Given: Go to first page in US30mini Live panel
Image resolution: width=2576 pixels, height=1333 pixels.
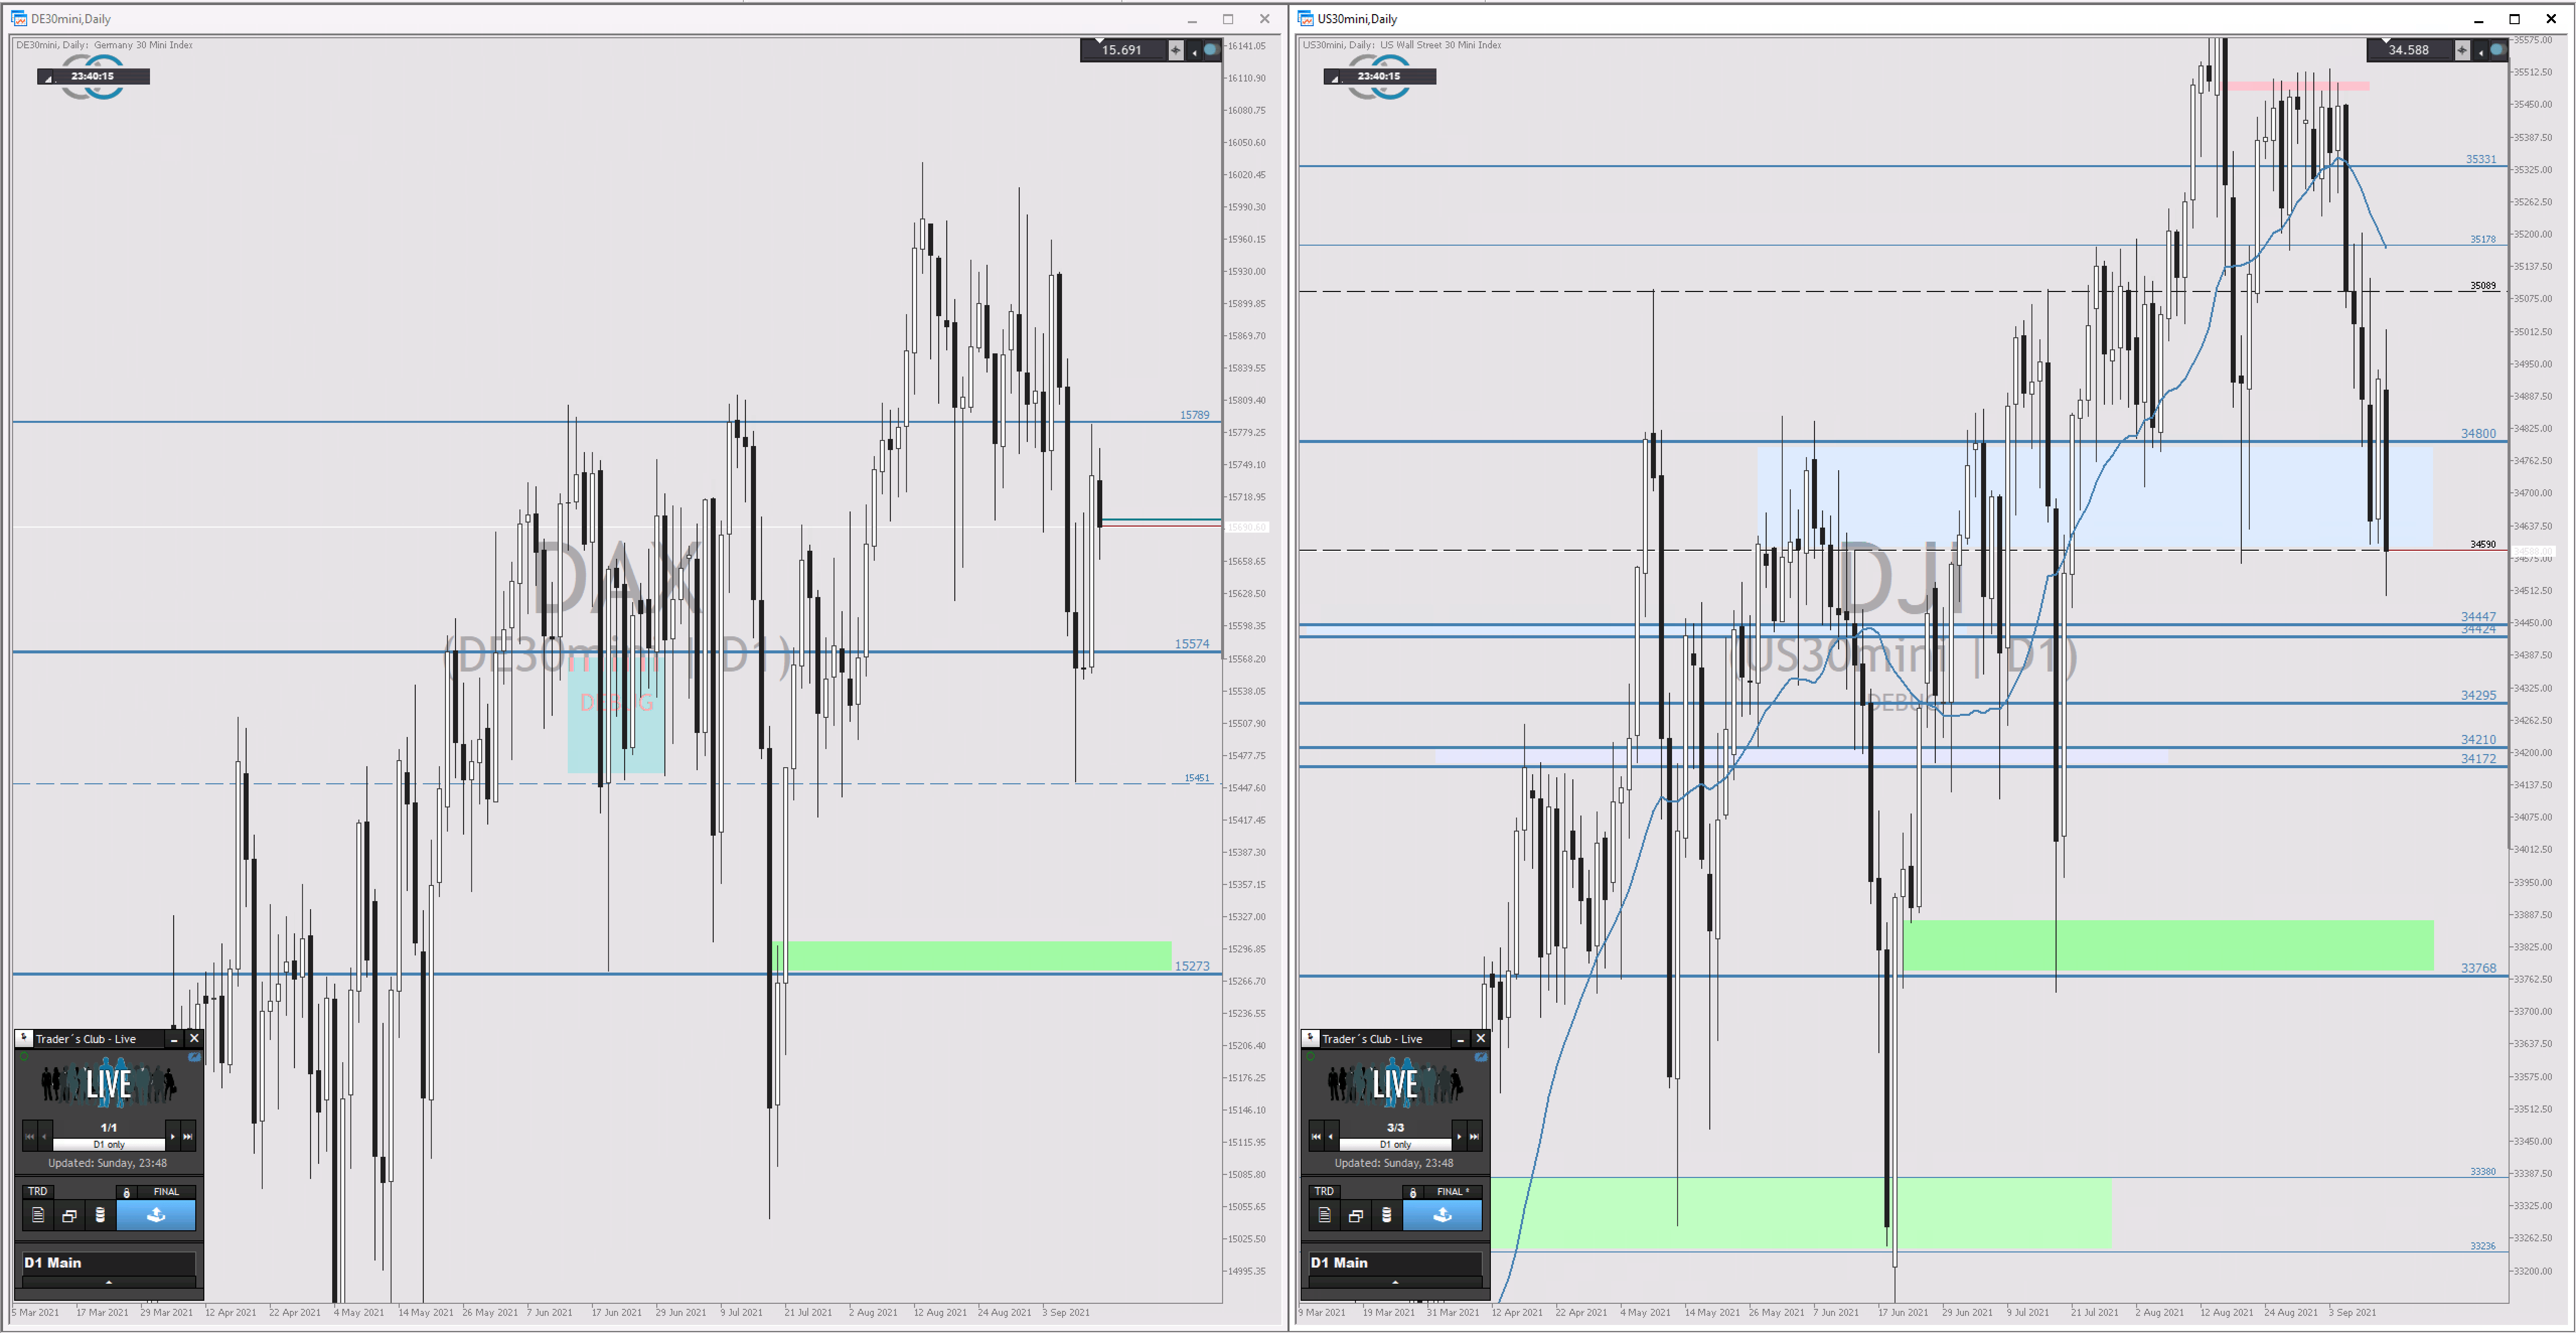Looking at the screenshot, I should click(1316, 1137).
